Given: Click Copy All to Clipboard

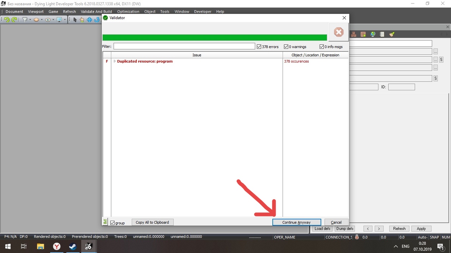Looking at the screenshot, I should [152, 222].
